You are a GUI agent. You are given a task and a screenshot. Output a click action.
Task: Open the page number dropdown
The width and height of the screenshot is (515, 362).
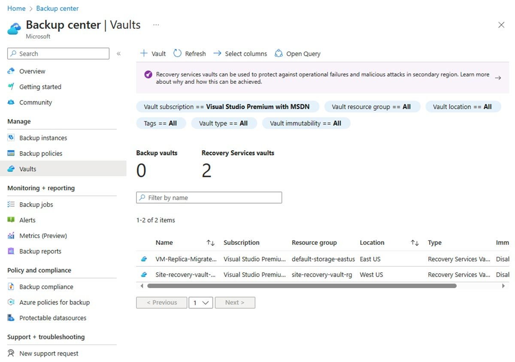[x=201, y=302]
